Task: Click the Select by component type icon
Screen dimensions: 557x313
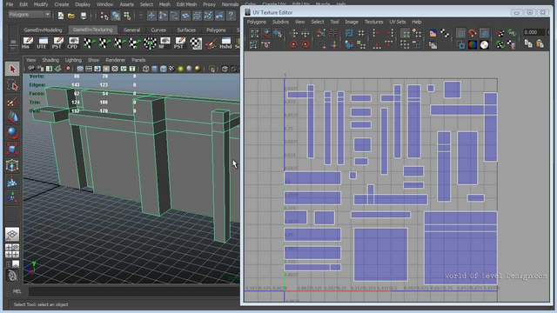Action: [127, 16]
